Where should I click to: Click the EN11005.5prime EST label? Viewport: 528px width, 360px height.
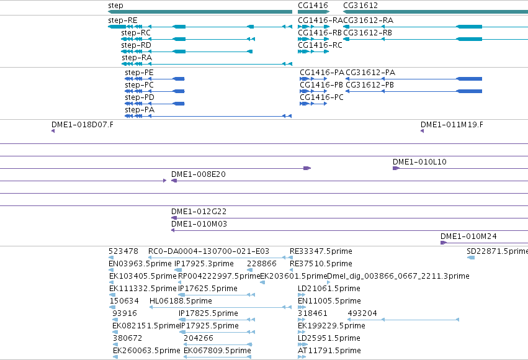[x=329, y=301]
